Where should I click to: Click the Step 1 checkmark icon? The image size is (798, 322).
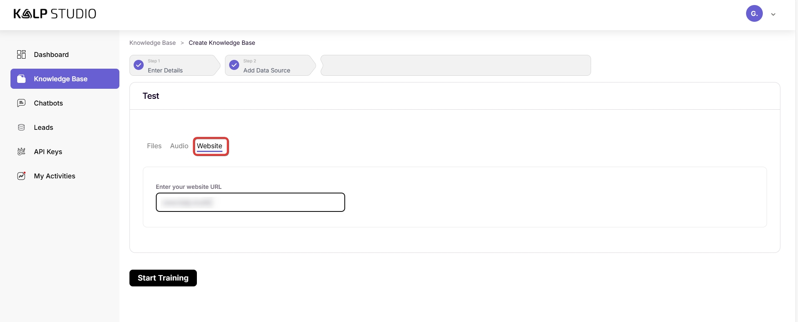tap(139, 65)
